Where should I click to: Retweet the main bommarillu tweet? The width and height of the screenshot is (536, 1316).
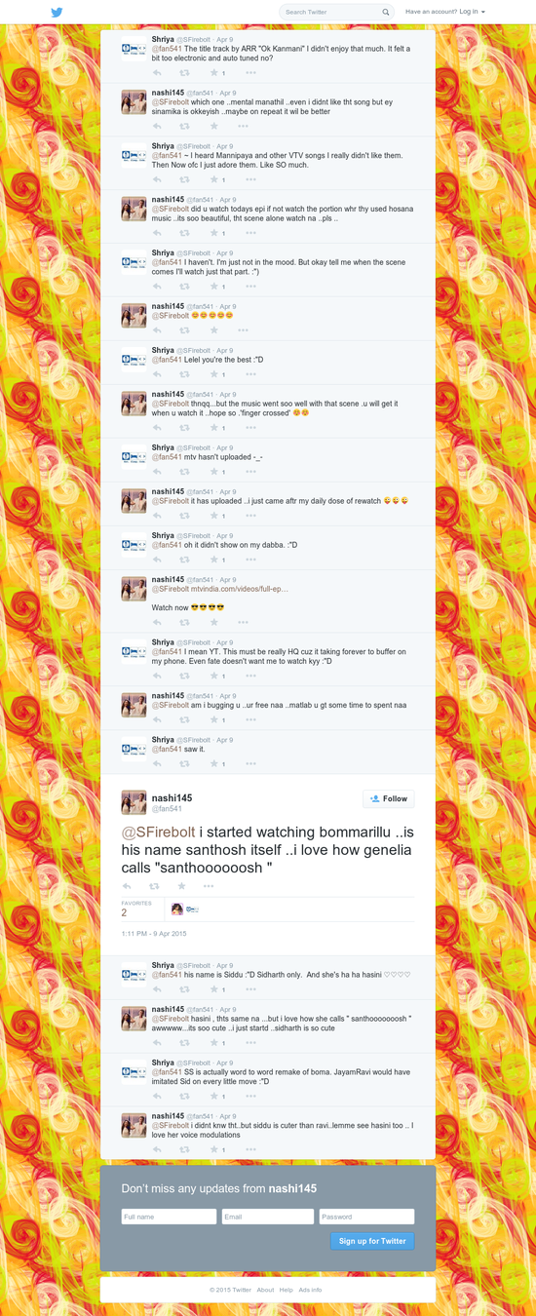click(154, 886)
